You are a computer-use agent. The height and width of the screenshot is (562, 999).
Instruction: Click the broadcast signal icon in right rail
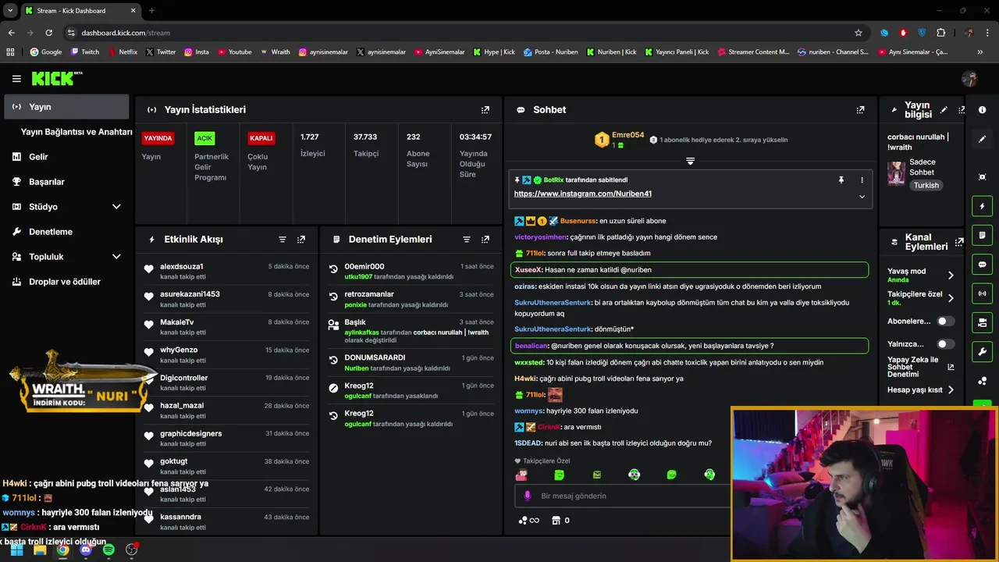point(983,293)
